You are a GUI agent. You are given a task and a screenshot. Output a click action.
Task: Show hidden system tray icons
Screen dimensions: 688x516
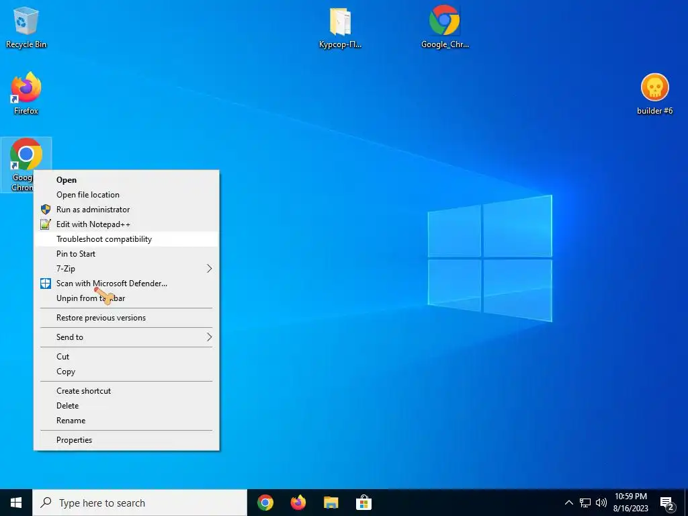tap(568, 503)
